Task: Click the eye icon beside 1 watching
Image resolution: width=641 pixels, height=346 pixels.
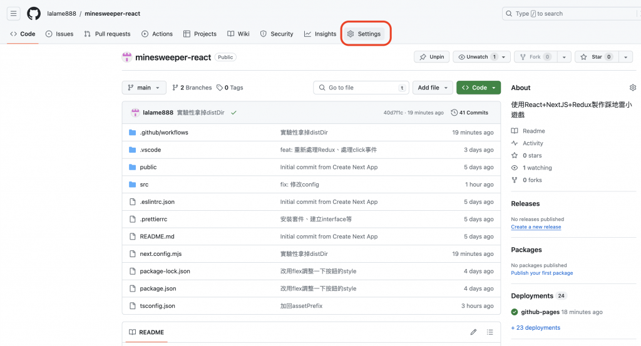Action: (515, 168)
